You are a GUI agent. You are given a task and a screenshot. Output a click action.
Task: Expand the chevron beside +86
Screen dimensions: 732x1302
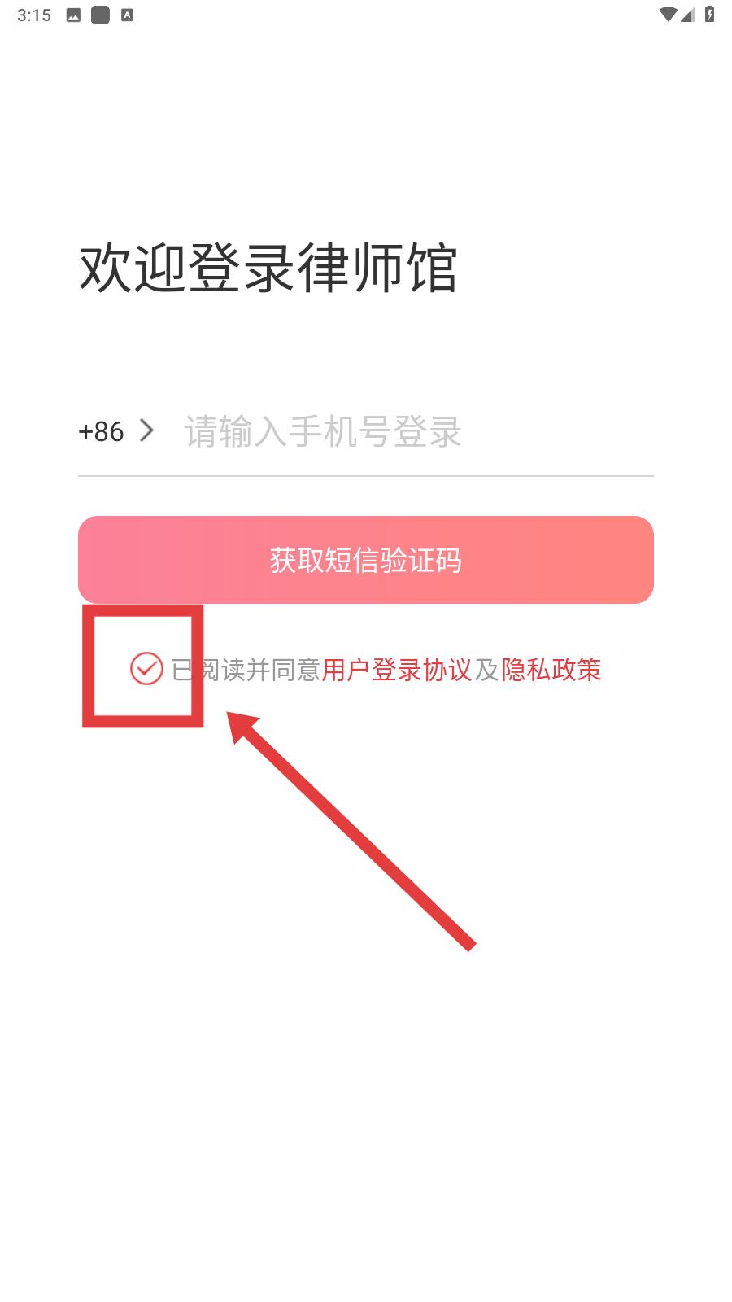tap(146, 430)
